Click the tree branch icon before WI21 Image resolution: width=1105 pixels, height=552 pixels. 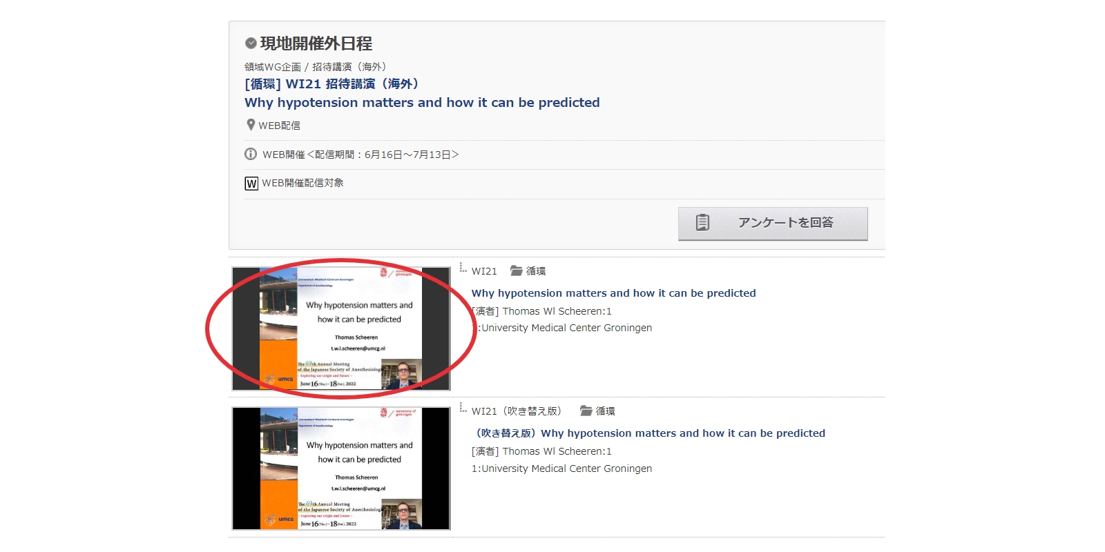(x=463, y=268)
